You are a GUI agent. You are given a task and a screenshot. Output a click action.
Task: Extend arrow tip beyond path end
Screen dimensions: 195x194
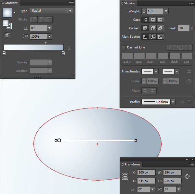click(145, 91)
